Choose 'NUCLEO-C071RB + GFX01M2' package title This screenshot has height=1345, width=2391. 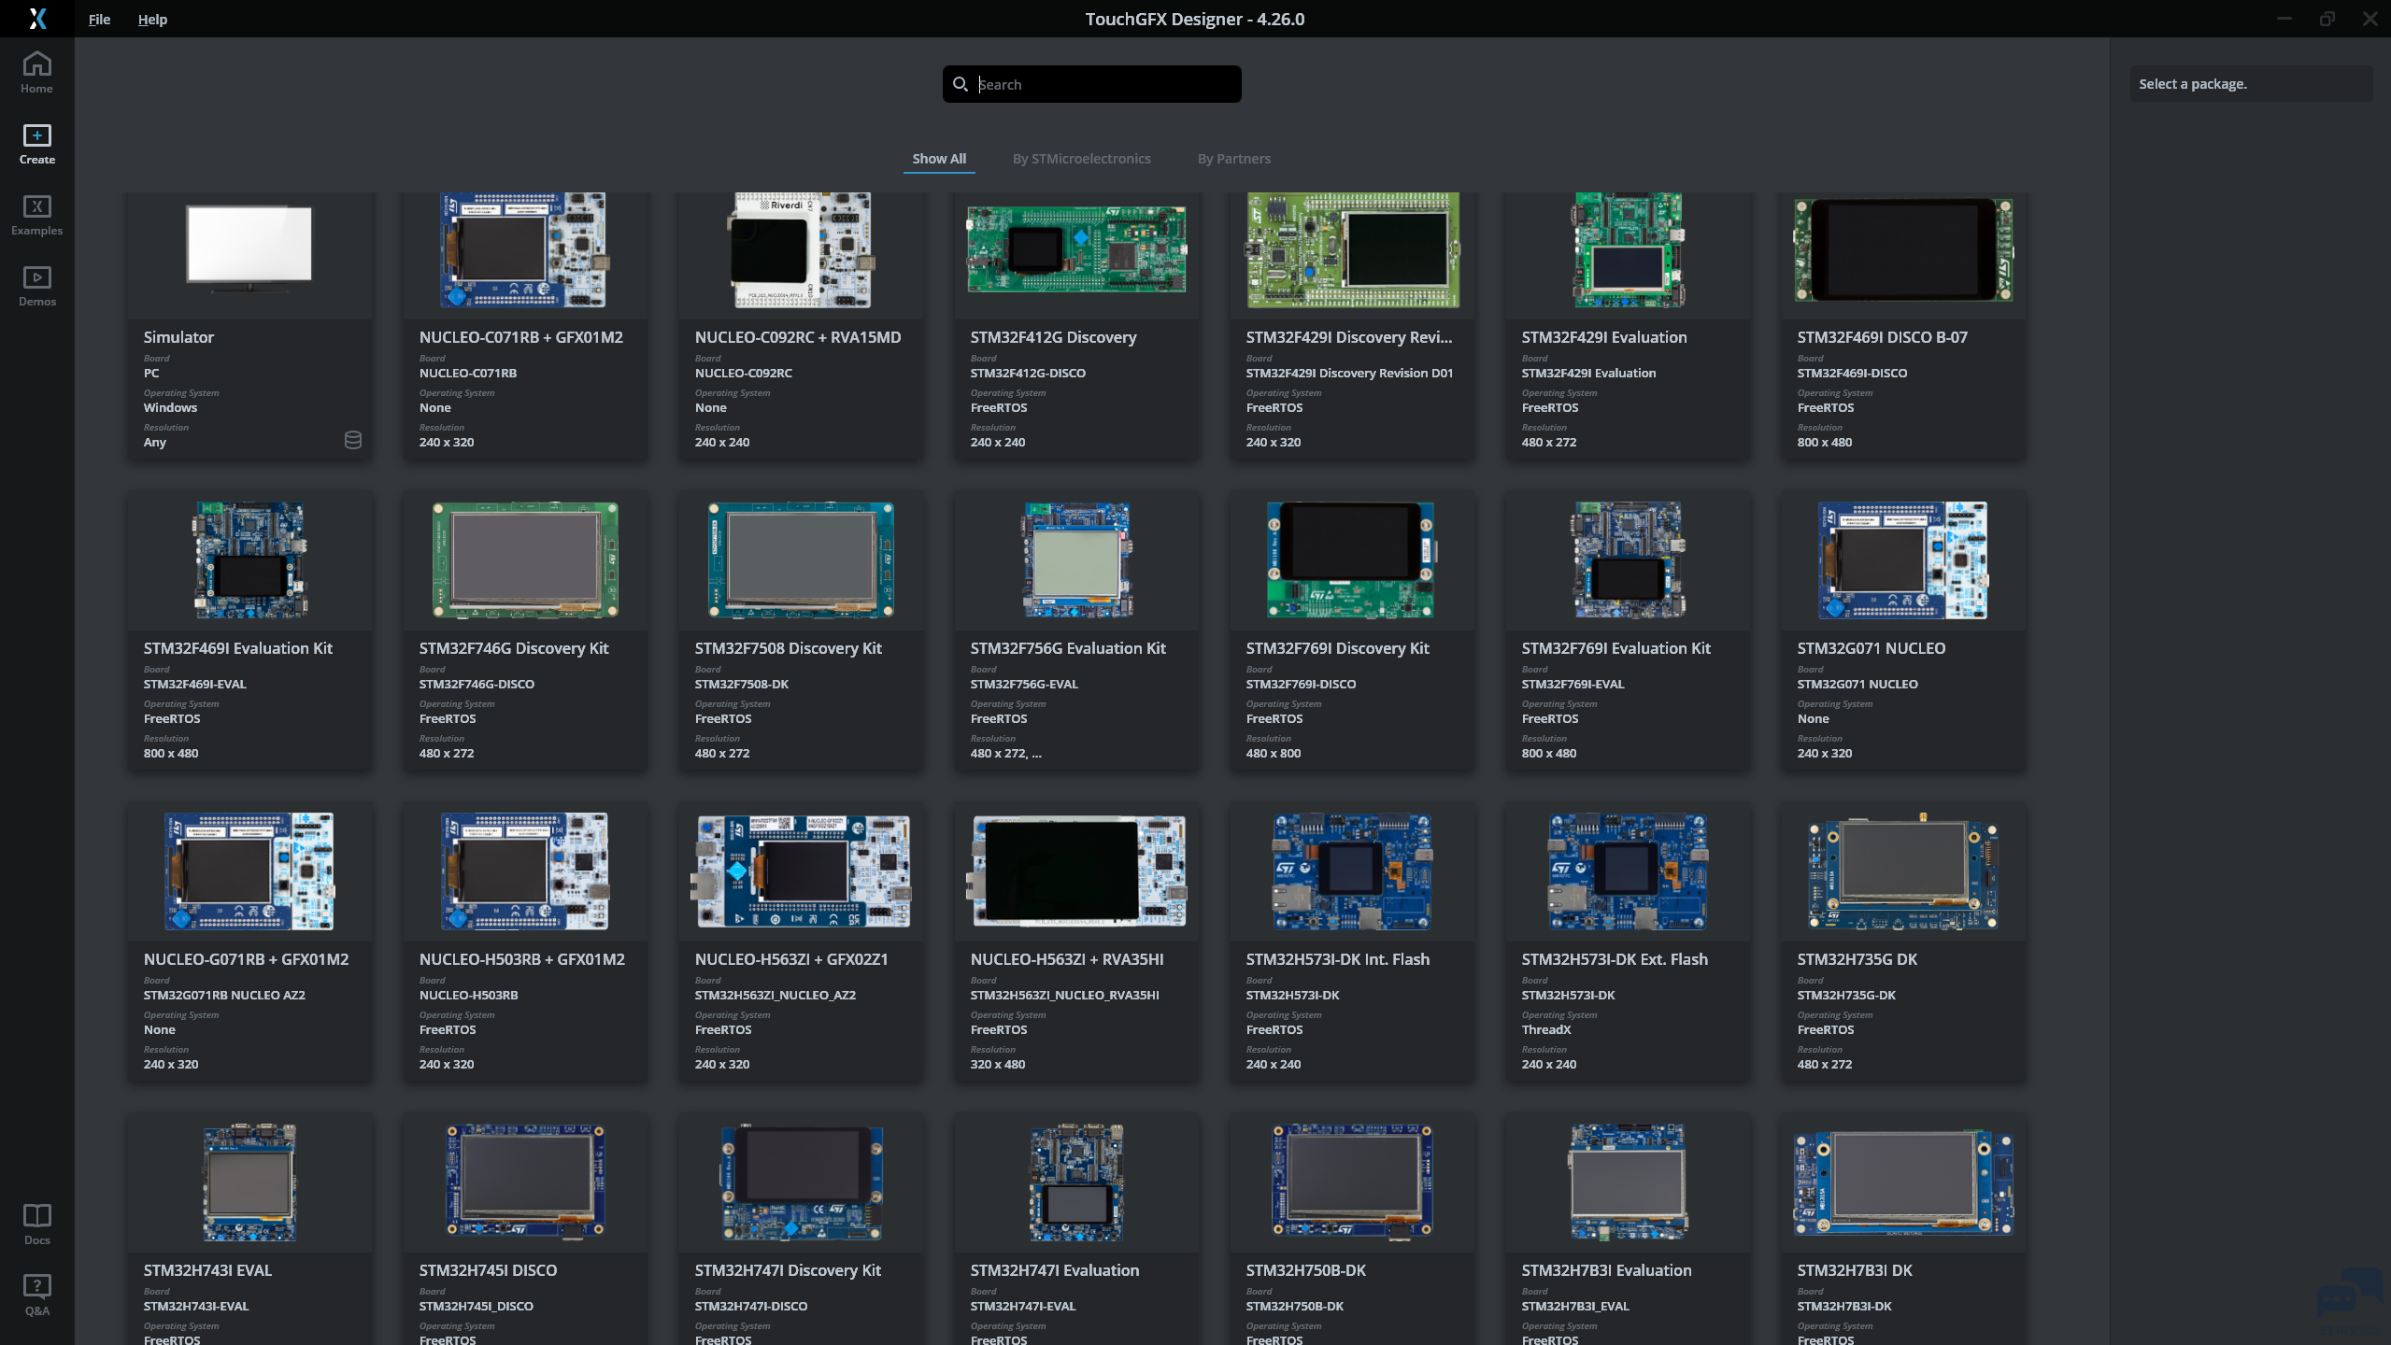coord(521,337)
